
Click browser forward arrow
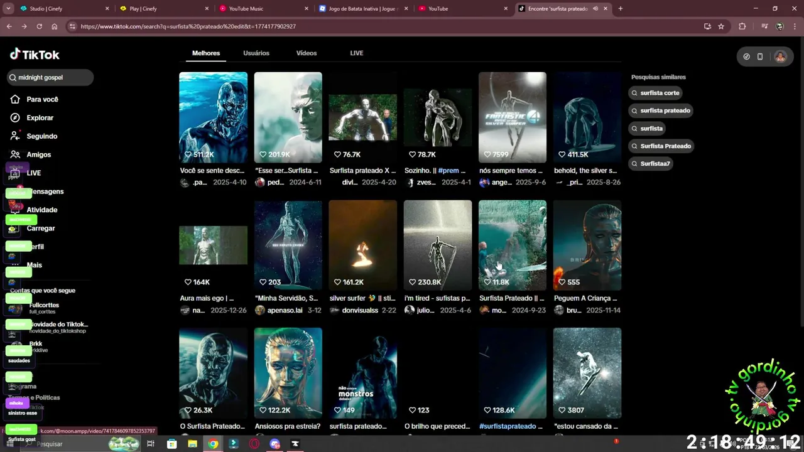click(24, 26)
